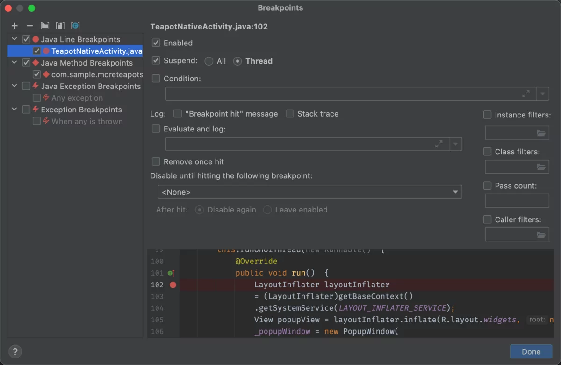
Task: Toggle group by class icon
Action: [x=75, y=26]
